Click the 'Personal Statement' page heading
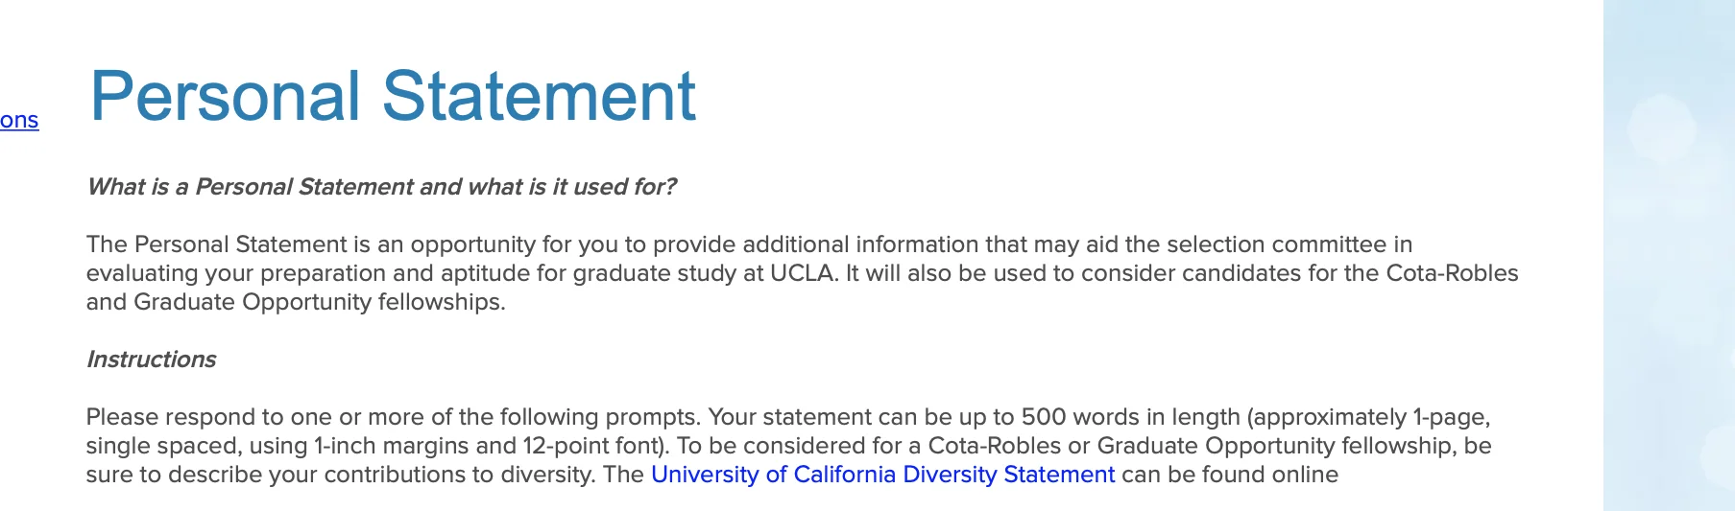This screenshot has width=1735, height=511. (x=393, y=96)
